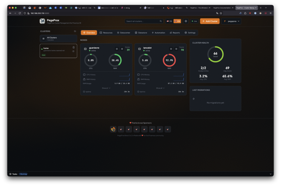Open the pegaprox user dropdown
281x186 pixels.
pos(231,21)
